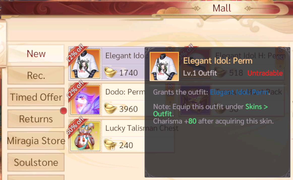Screen dimensions: 293x180
Task: Open the Rec. tab
Action: point(36,75)
